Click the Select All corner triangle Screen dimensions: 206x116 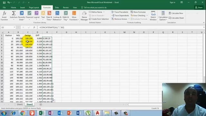point(2,32)
